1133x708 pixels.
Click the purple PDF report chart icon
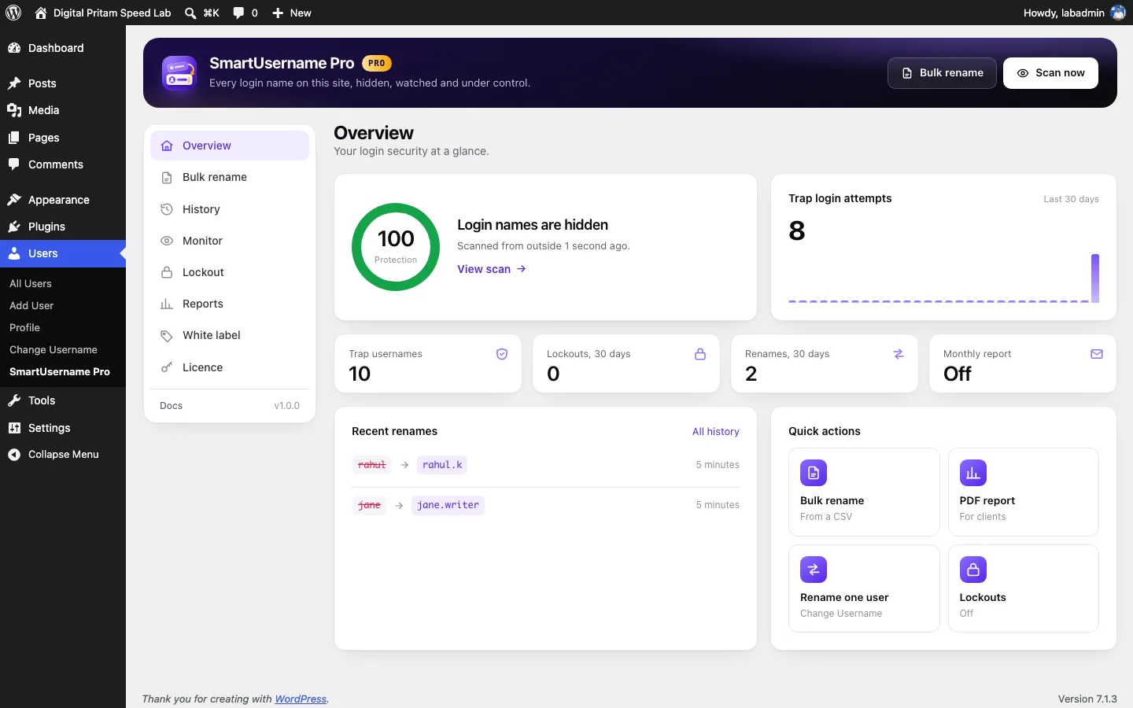(x=973, y=473)
